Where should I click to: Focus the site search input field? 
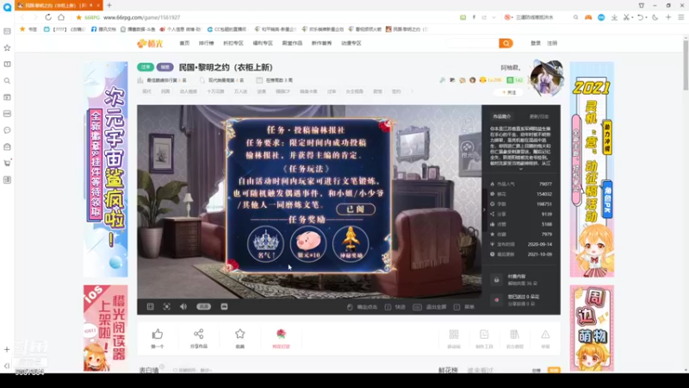(472, 43)
